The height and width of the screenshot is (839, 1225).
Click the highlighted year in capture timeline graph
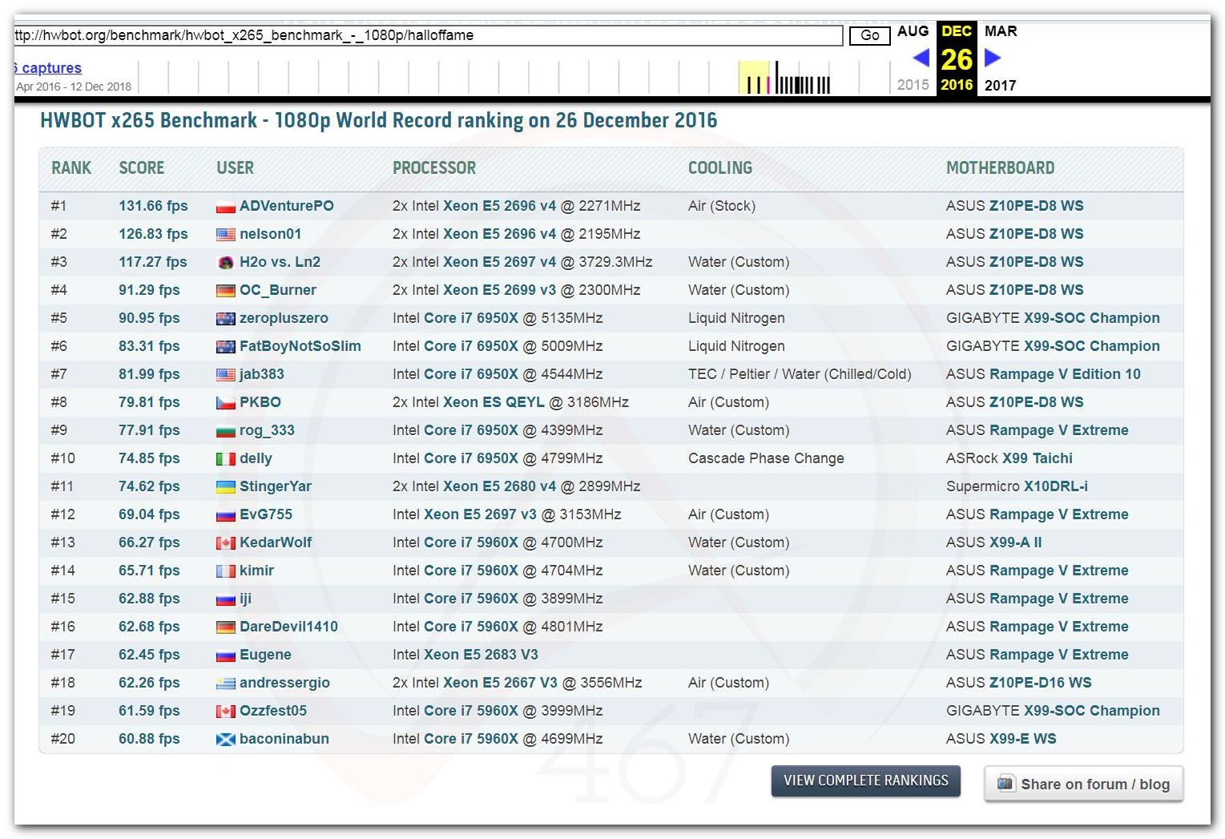tap(753, 78)
